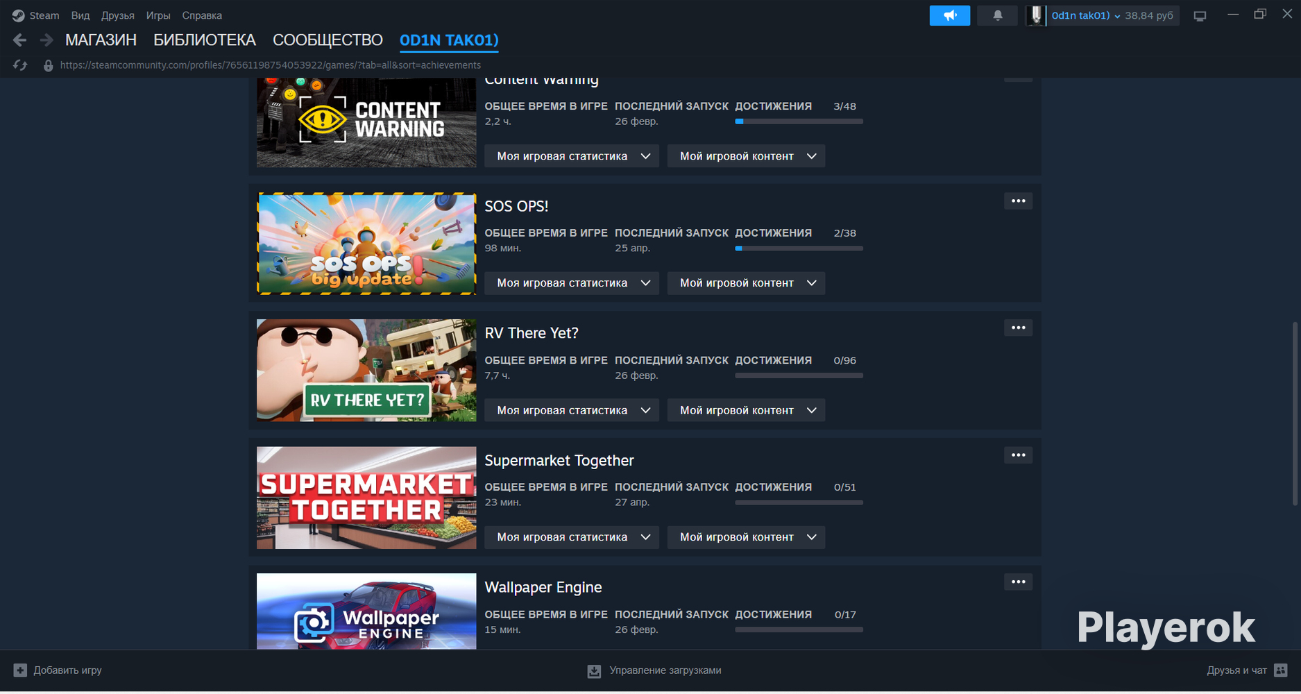
Task: Open the Supermarket Together title link
Action: 559,461
